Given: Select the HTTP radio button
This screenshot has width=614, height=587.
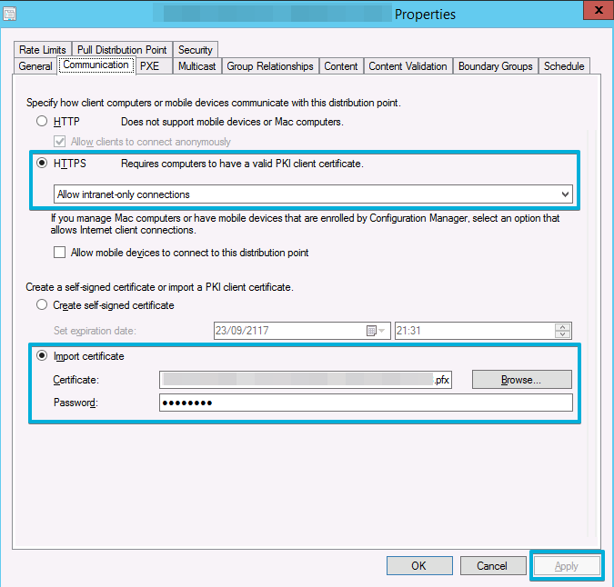Looking at the screenshot, I should 42,121.
